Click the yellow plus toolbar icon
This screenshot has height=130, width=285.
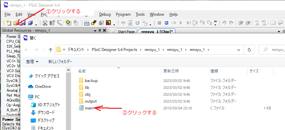click(x=69, y=23)
